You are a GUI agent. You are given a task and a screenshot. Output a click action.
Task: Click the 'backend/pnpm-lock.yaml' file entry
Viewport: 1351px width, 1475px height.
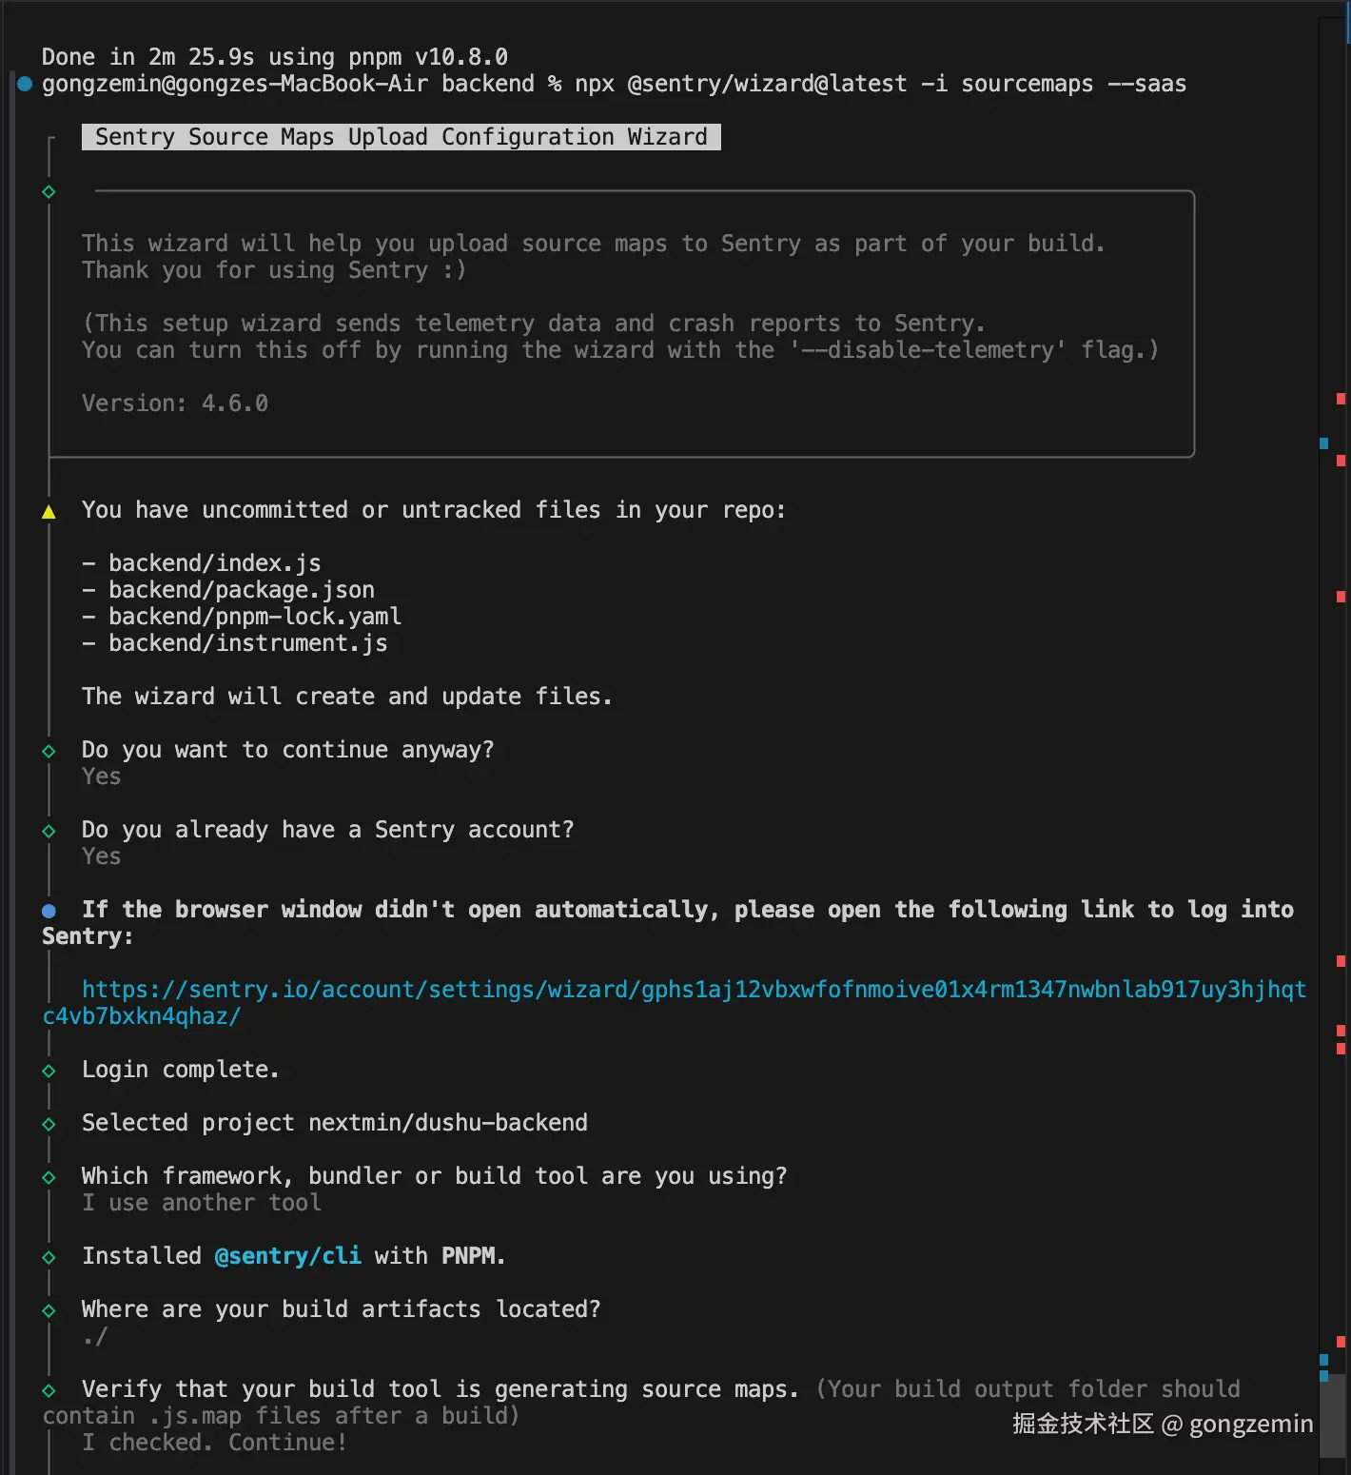pyautogui.click(x=255, y=617)
